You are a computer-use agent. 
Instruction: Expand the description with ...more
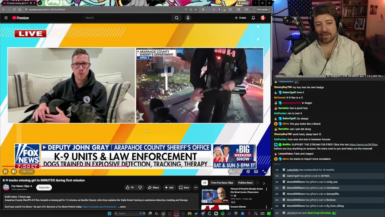pyautogui.click(x=122, y=207)
